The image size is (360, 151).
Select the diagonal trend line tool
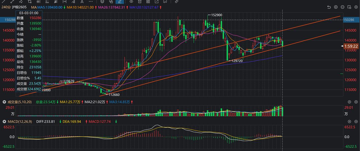(x=4, y=1)
